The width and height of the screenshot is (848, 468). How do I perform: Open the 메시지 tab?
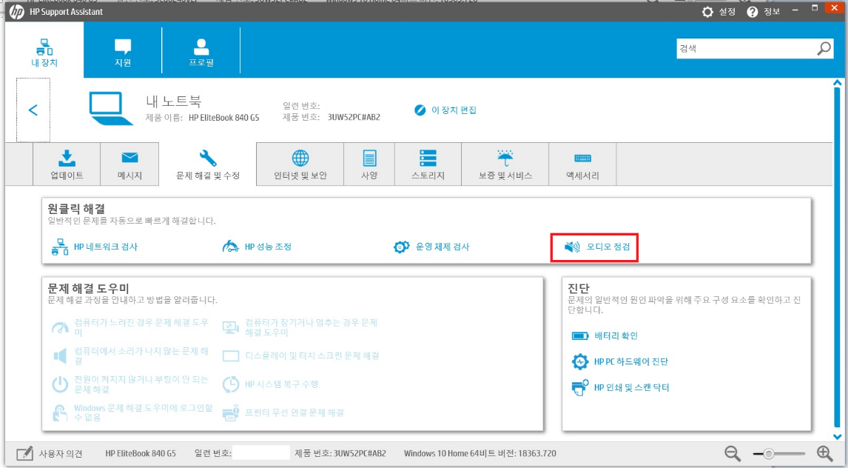pos(129,164)
